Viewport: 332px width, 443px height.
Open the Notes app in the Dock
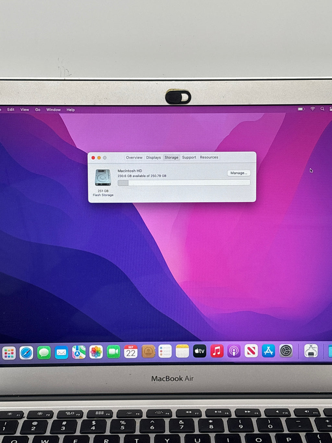(x=182, y=351)
